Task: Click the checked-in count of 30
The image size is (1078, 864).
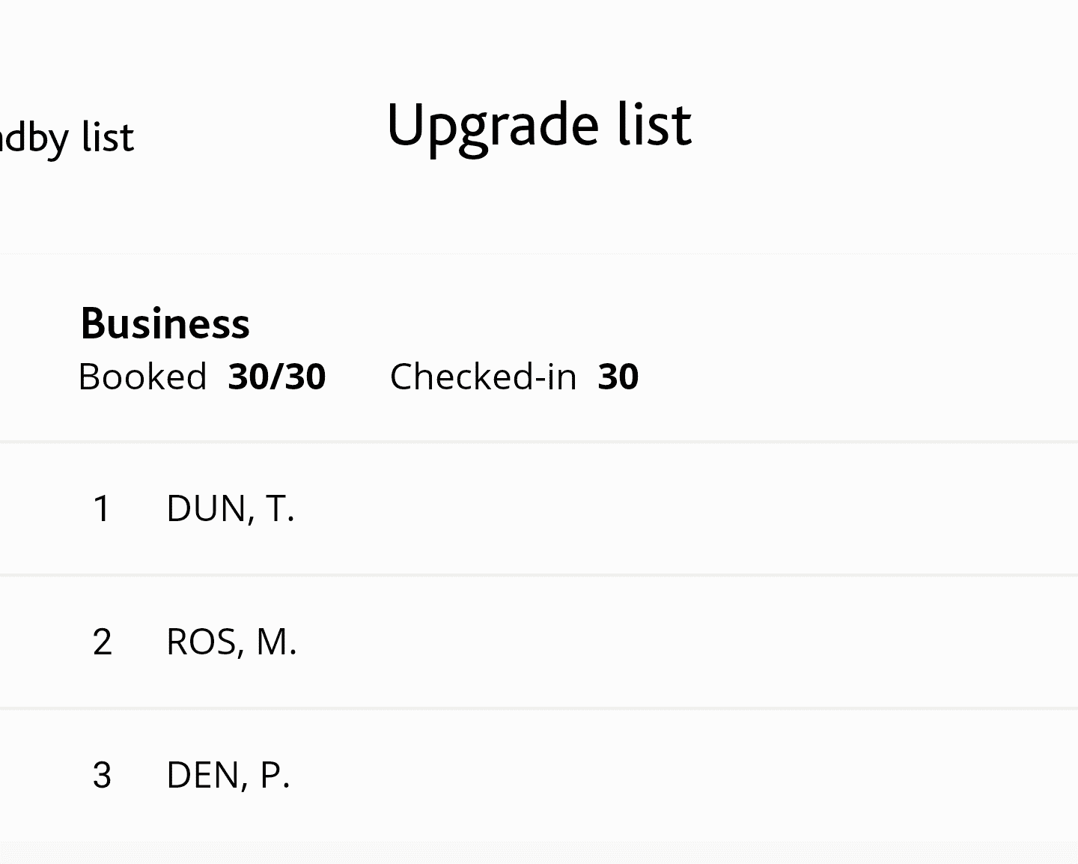Action: coord(618,377)
